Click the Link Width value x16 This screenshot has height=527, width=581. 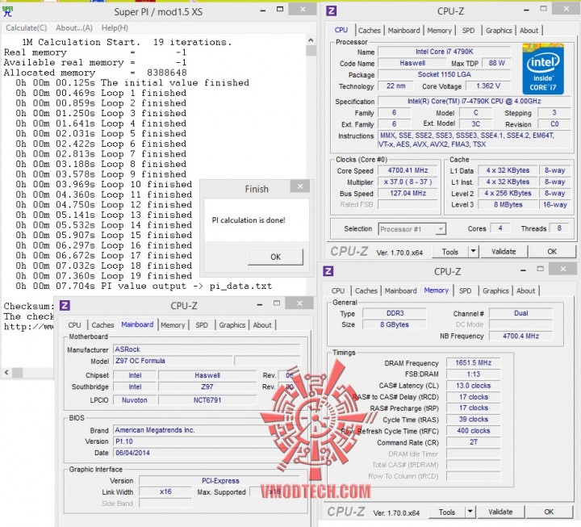[x=165, y=491]
